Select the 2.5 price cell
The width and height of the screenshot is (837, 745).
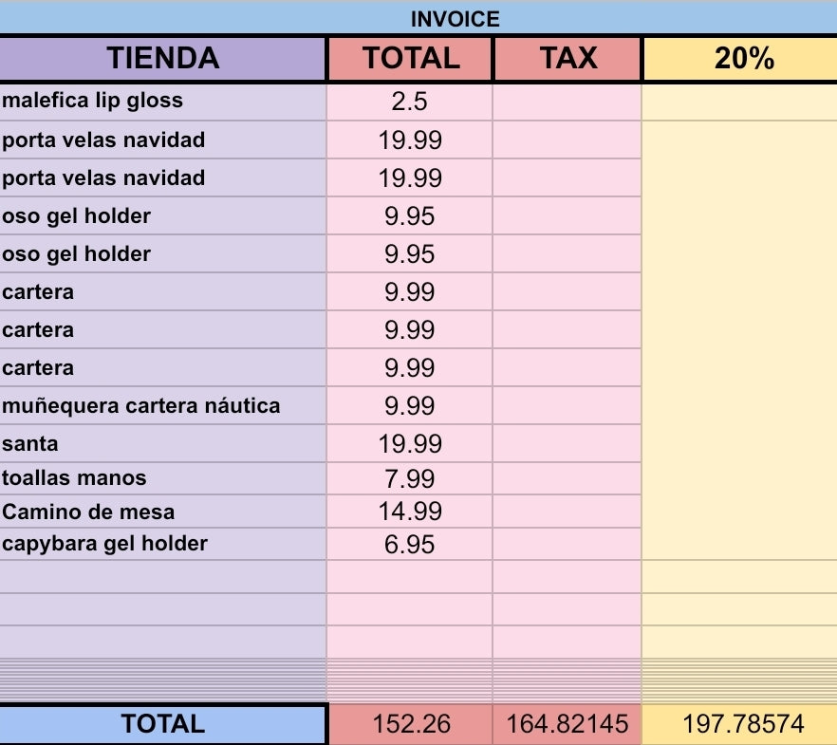[410, 102]
